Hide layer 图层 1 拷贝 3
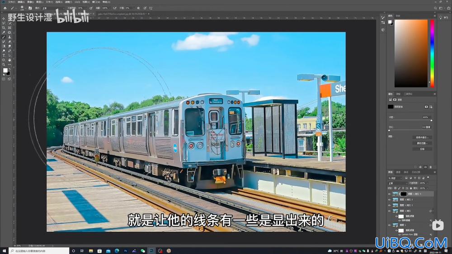The width and height of the screenshot is (452, 254). click(389, 199)
